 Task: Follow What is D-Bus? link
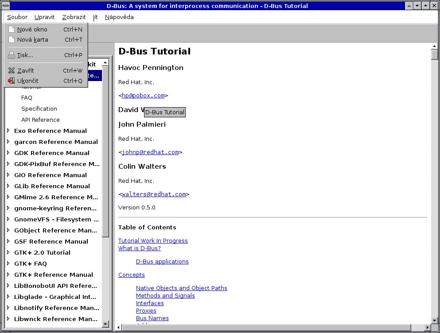pos(140,248)
